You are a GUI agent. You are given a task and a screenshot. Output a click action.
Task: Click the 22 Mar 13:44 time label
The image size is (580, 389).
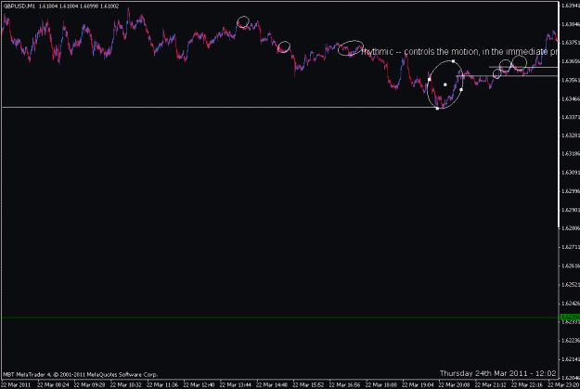click(236, 385)
